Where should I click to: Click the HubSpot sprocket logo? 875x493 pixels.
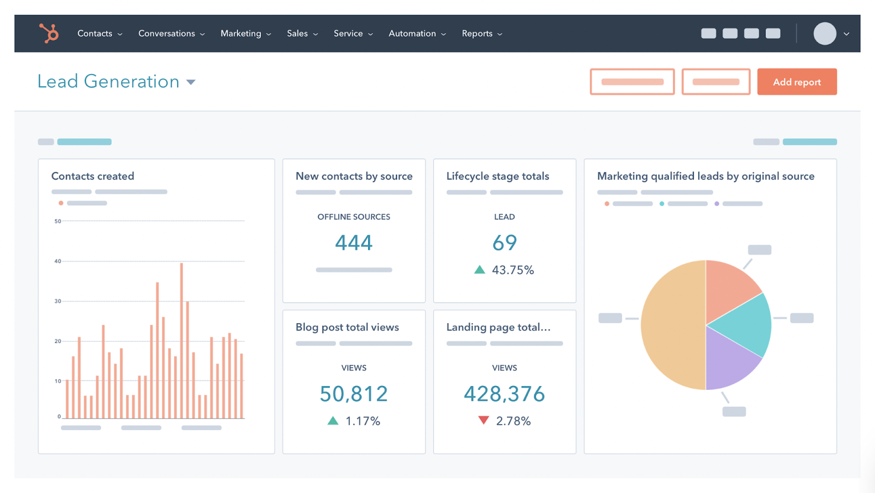pos(49,33)
